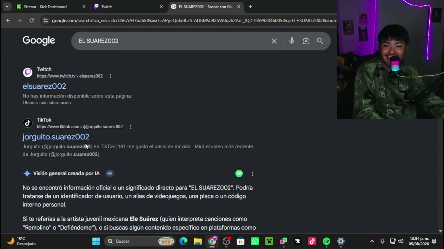The image size is (444, 249).
Task: Go to the Google homepage logo
Action: pyautogui.click(x=39, y=41)
